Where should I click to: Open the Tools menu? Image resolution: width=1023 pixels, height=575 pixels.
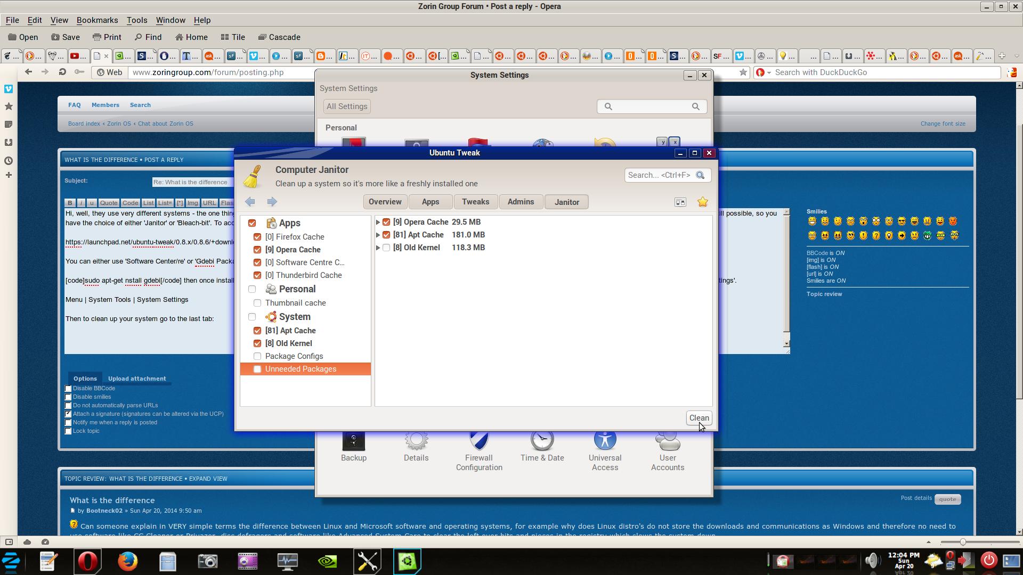(136, 20)
